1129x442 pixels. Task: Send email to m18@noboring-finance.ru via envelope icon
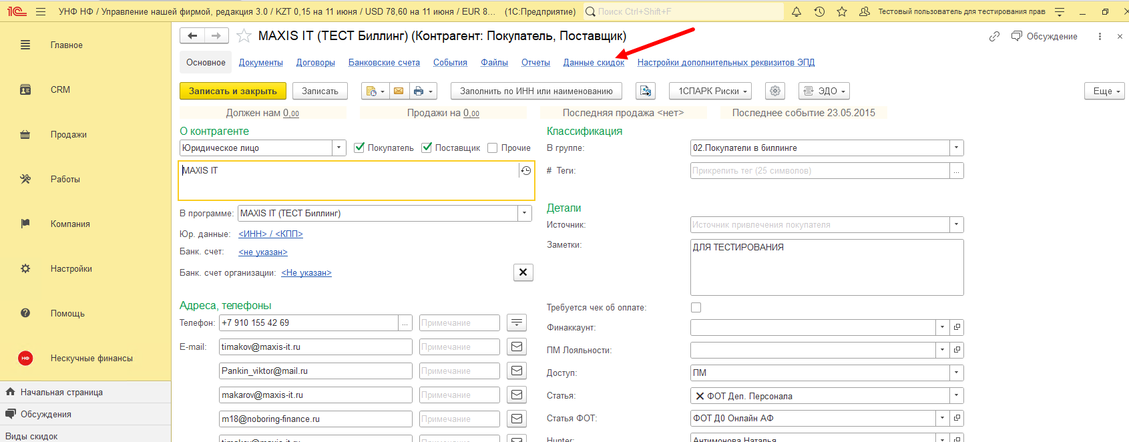pos(517,419)
